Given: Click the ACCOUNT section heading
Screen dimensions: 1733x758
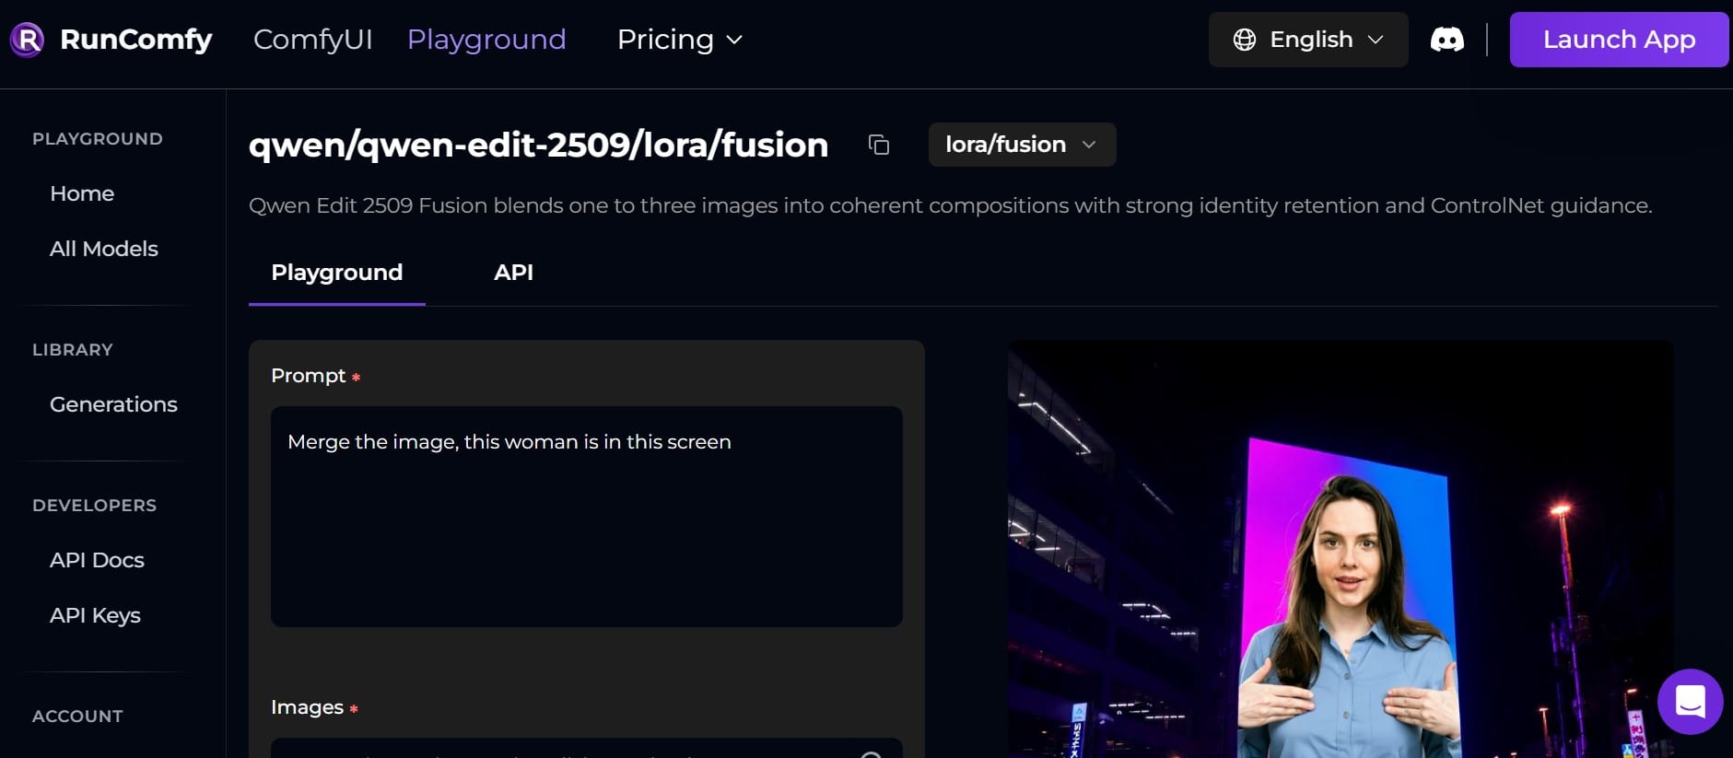Looking at the screenshot, I should coord(77,717).
